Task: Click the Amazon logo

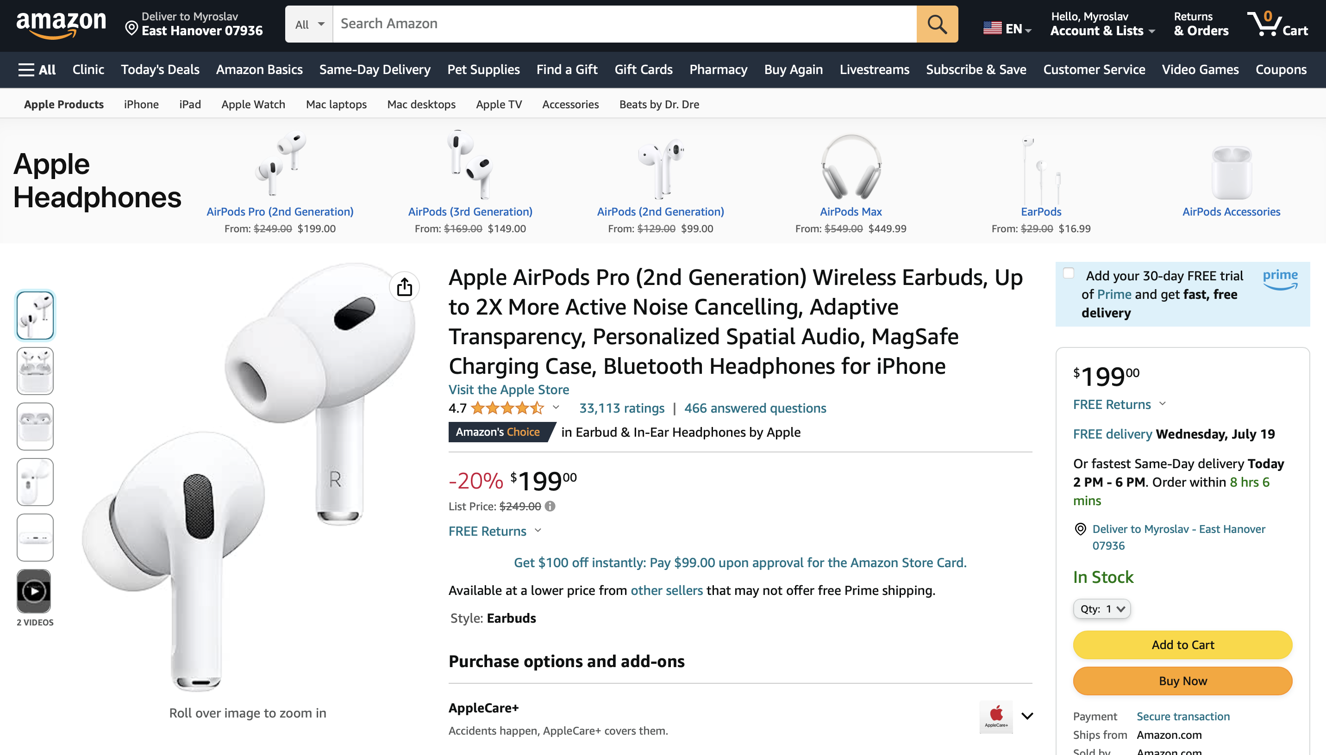Action: 61,25
